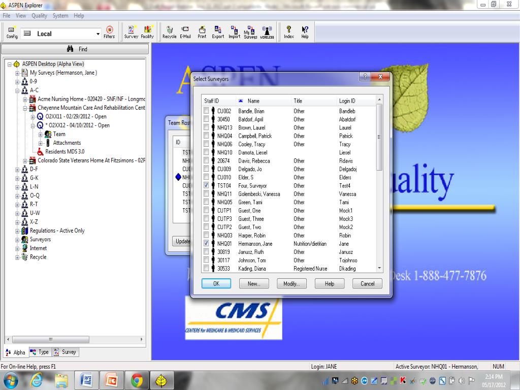The image size is (520, 390).
Task: Select the Internet node icon in tree
Action: tap(24, 248)
